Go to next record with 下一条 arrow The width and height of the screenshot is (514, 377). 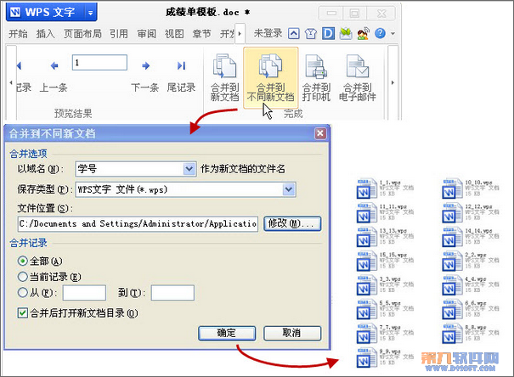point(145,66)
